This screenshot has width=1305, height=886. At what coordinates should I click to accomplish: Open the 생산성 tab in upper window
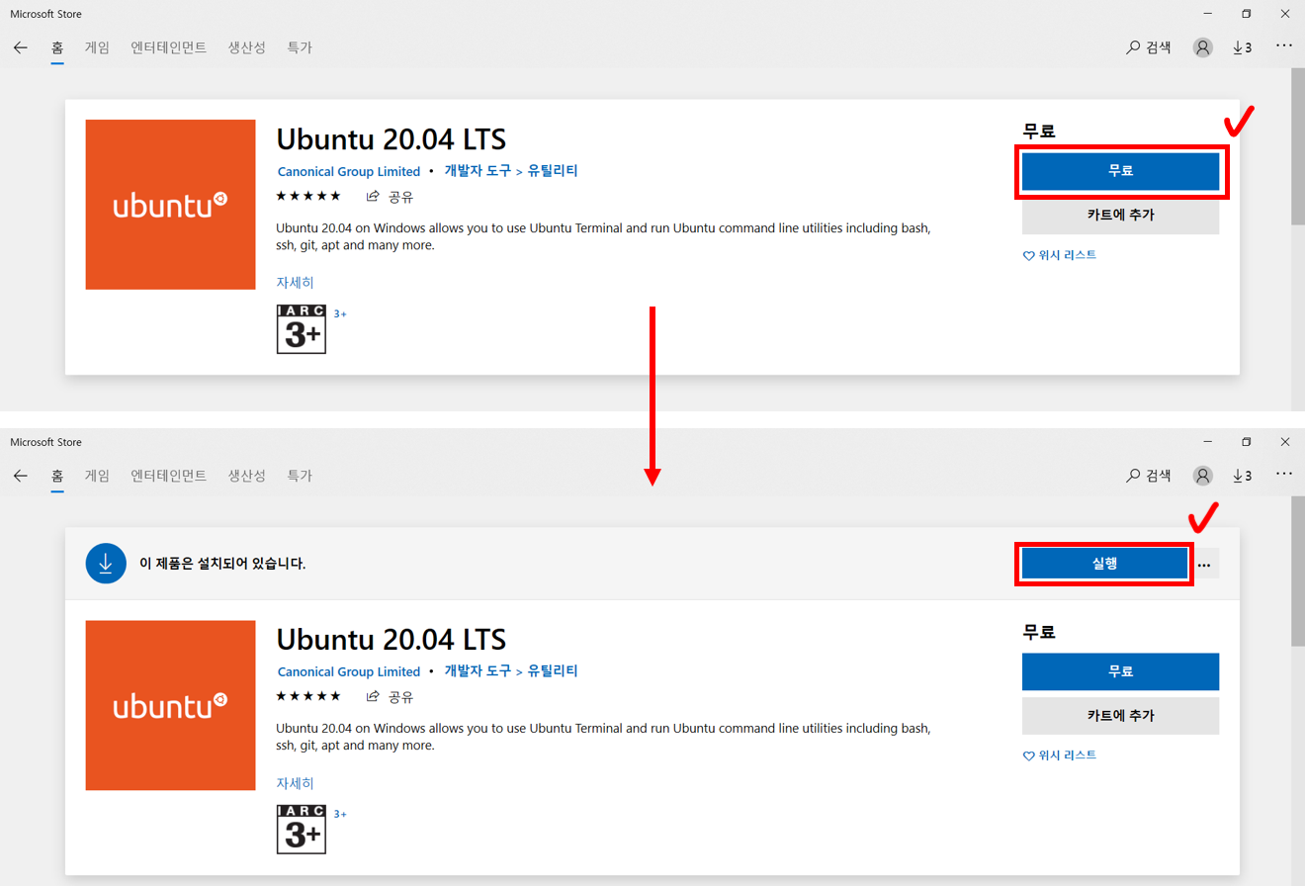tap(247, 47)
